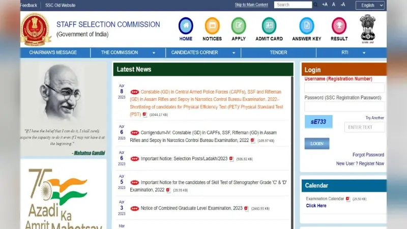The width and height of the screenshot is (407, 229).
Task: Focus the Username registration number field
Action: (x=344, y=88)
